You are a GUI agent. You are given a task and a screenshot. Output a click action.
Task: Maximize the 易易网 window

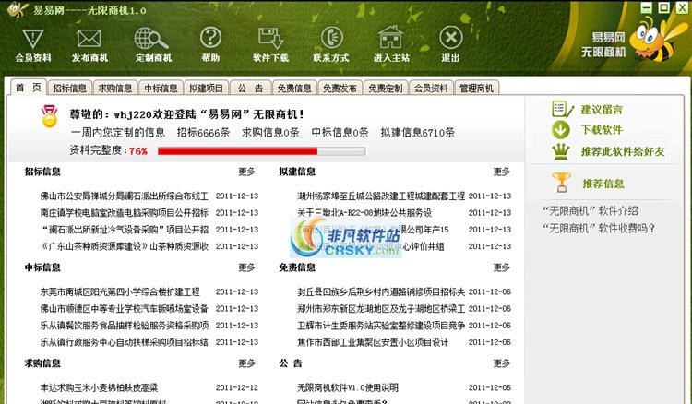pos(664,7)
